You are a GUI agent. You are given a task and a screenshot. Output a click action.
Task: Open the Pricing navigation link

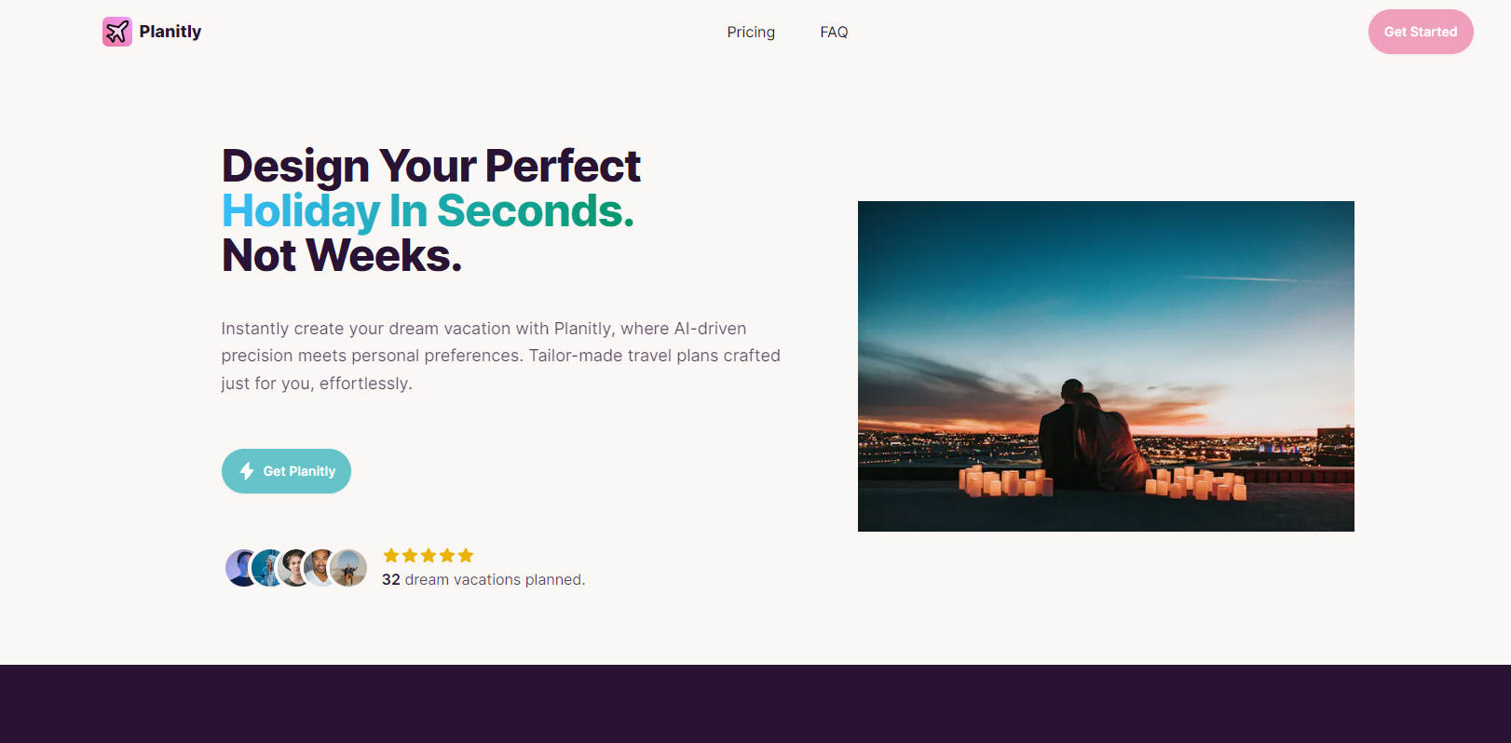(x=751, y=32)
